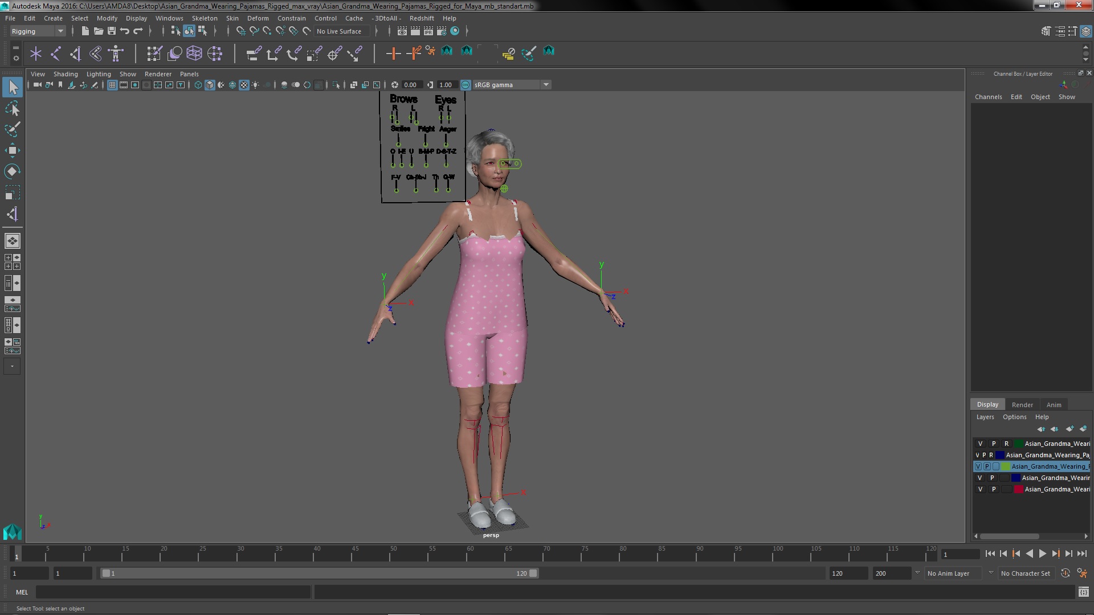This screenshot has width=1094, height=615.
Task: Create new layer from selected objects
Action: click(x=1083, y=429)
